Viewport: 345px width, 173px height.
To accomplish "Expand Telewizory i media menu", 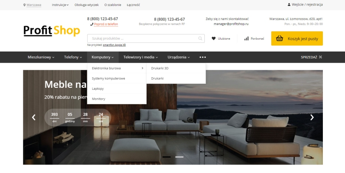I will pos(141,57).
